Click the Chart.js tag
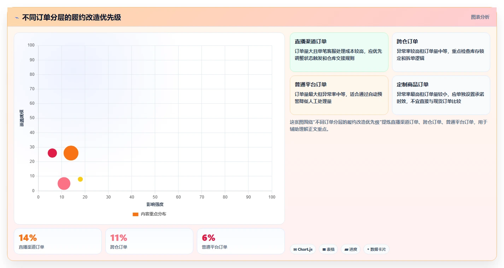Viewport: 504px width, 268px height. (303, 249)
